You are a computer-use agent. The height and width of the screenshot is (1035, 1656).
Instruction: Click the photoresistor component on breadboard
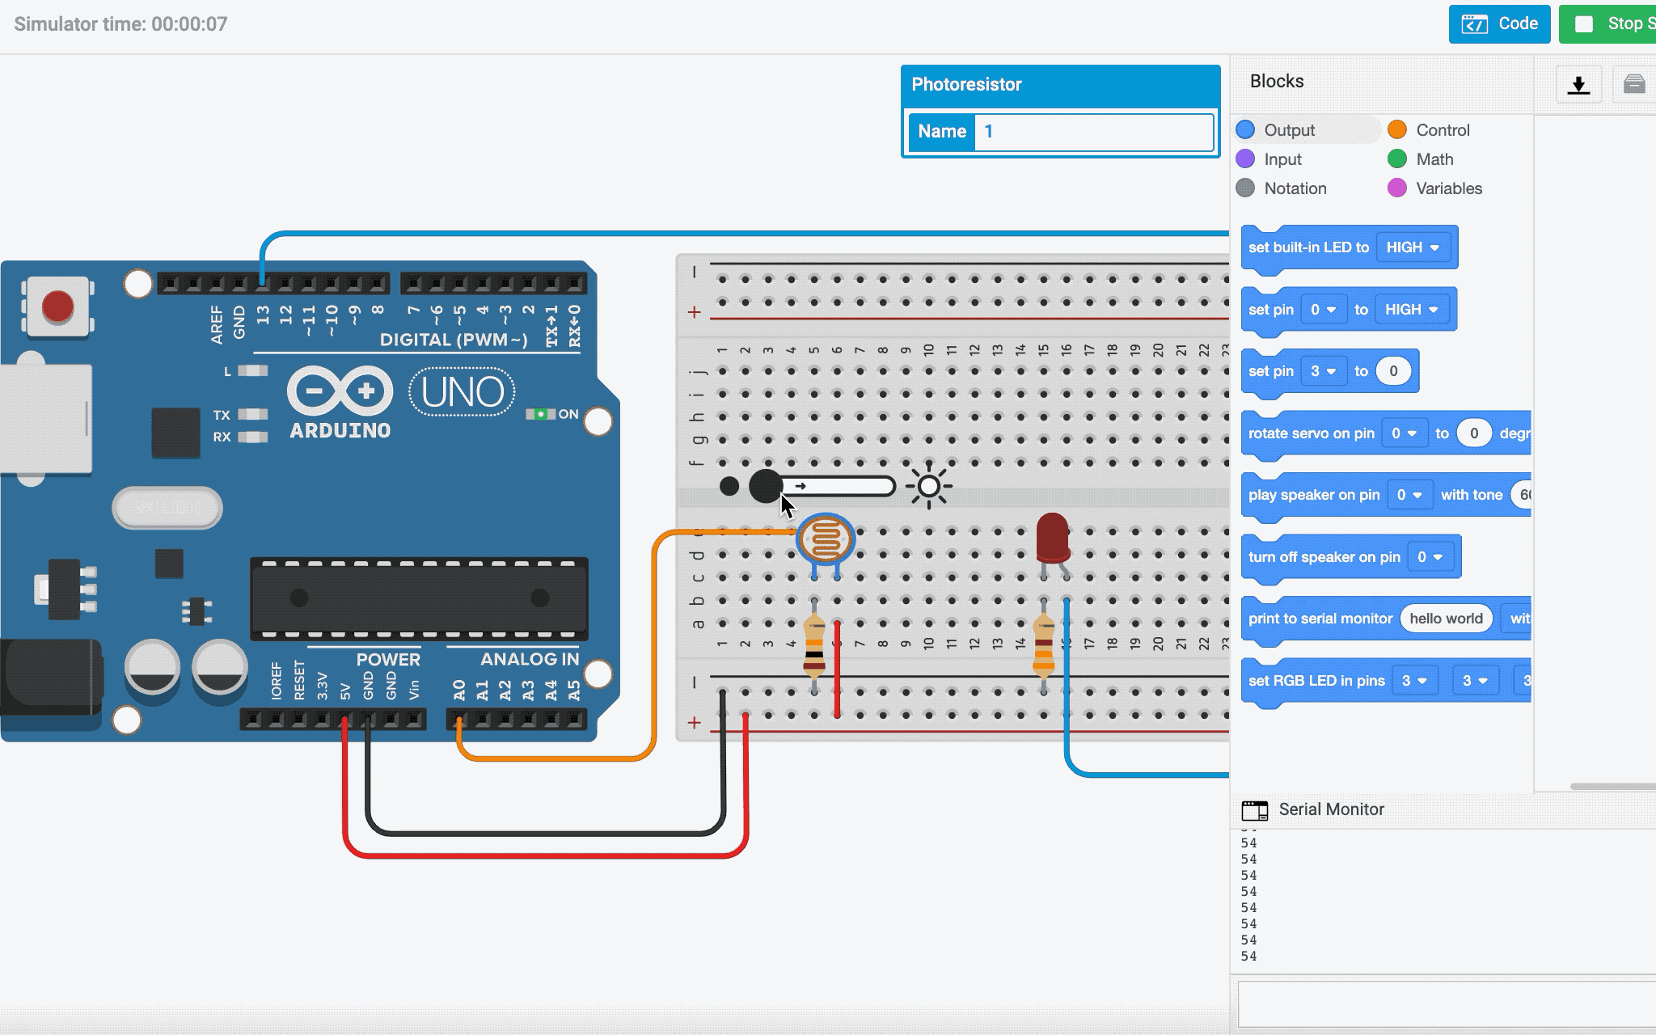click(825, 539)
